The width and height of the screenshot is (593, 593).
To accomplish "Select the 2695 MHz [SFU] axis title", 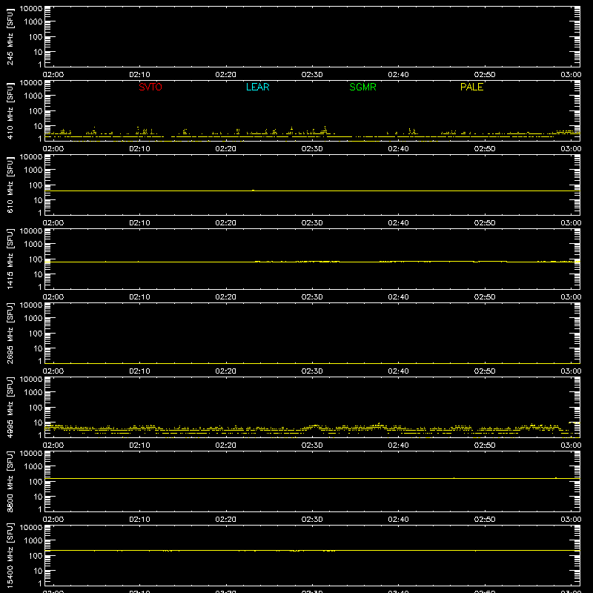I will [10, 333].
